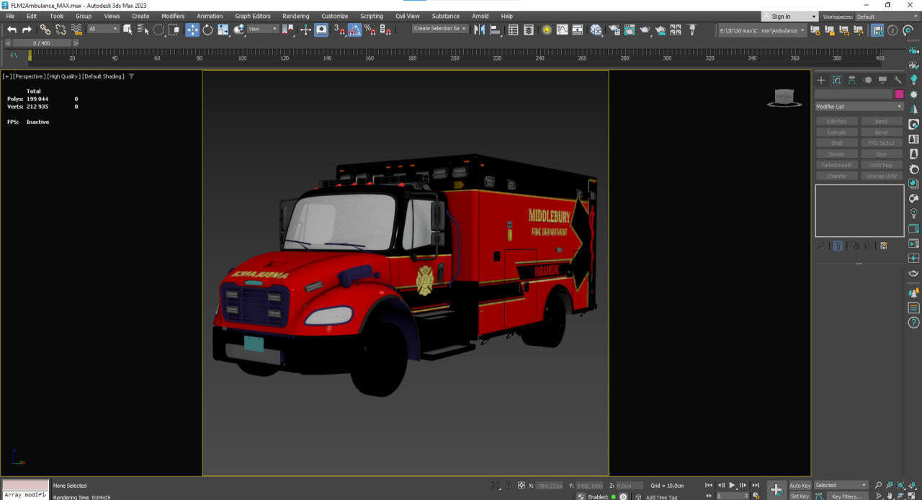Toggle the Angle Snap button

point(355,30)
